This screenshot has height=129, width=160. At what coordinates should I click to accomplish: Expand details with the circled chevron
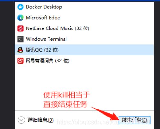pos(21,120)
